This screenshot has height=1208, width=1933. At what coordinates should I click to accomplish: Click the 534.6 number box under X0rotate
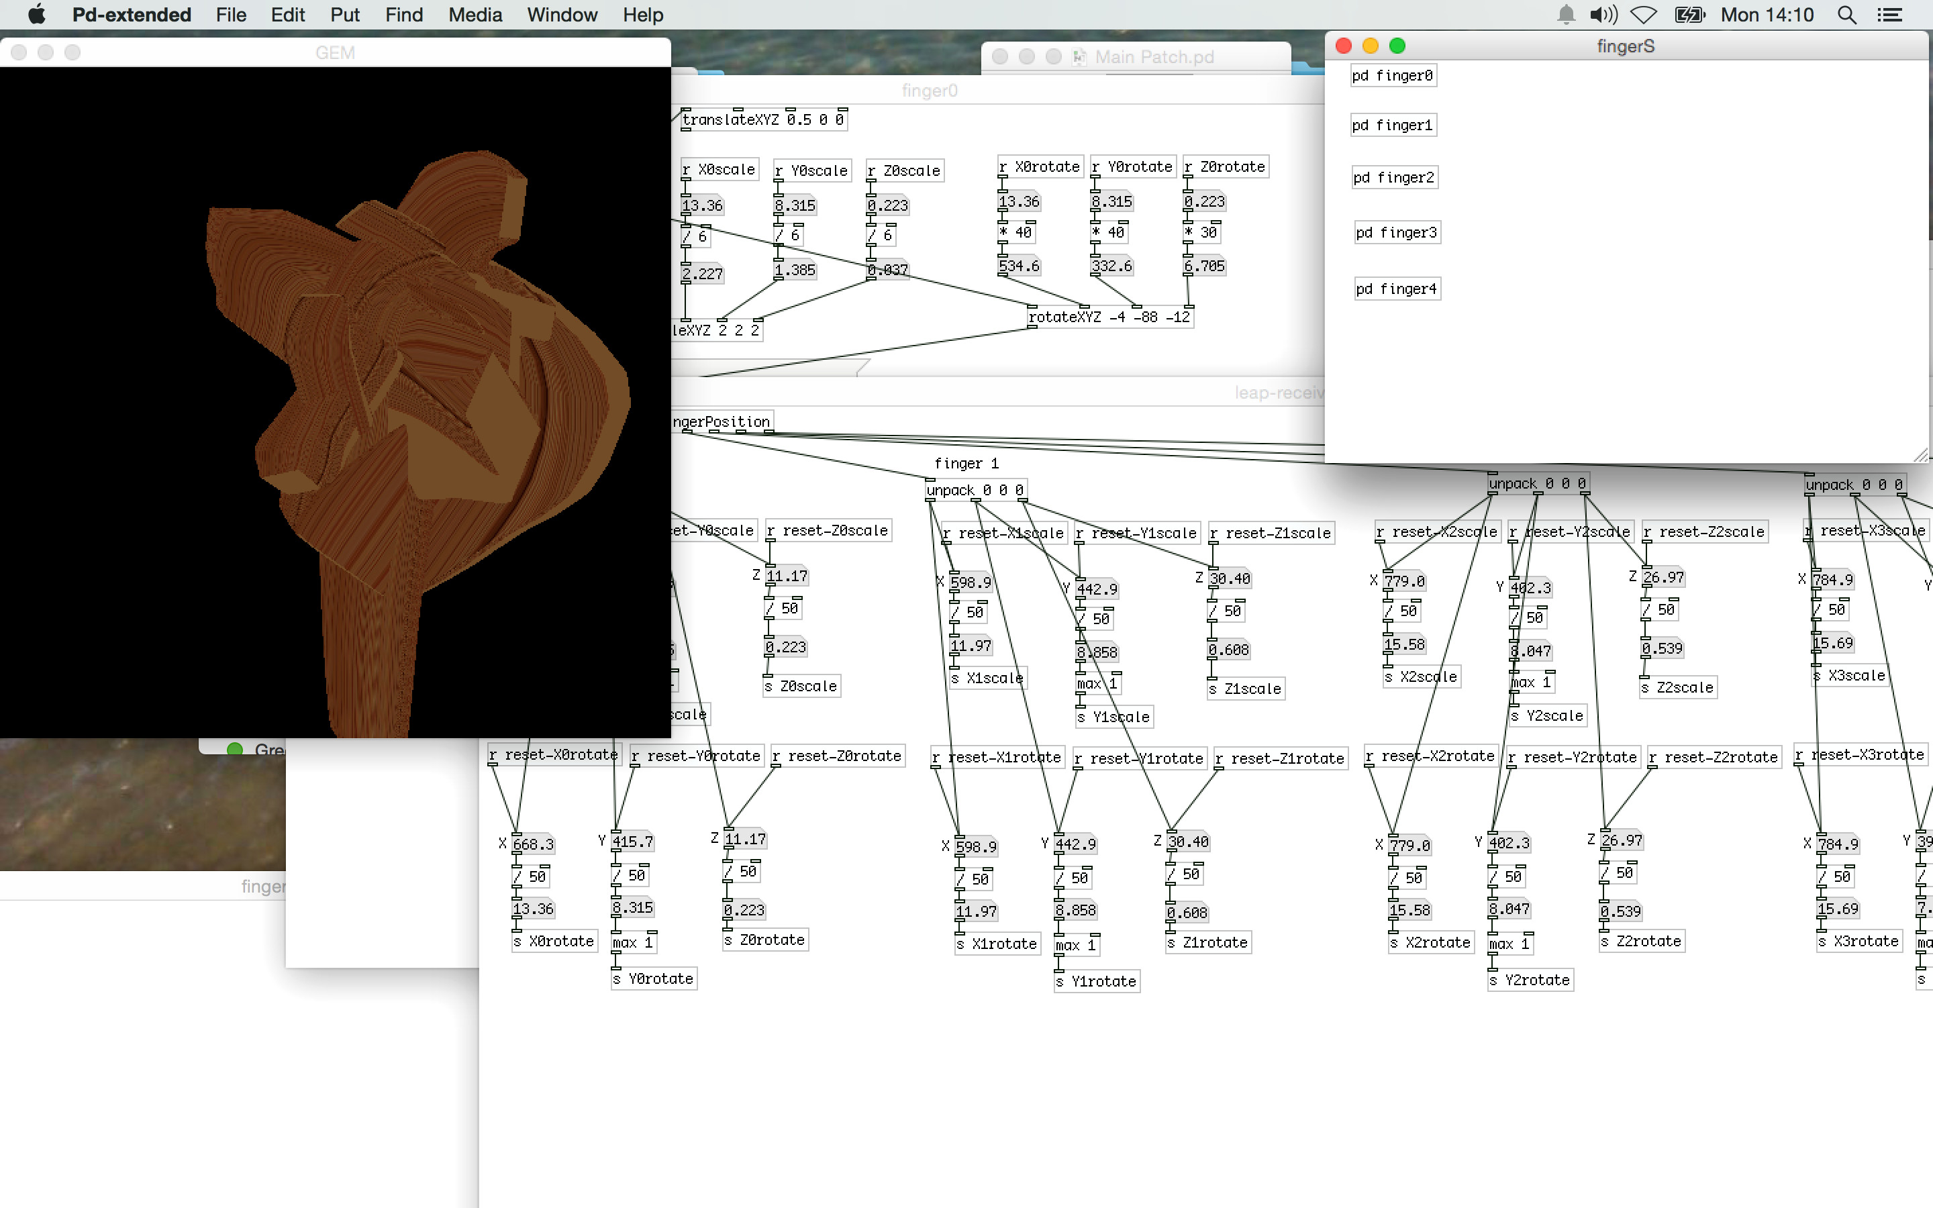tap(1020, 266)
